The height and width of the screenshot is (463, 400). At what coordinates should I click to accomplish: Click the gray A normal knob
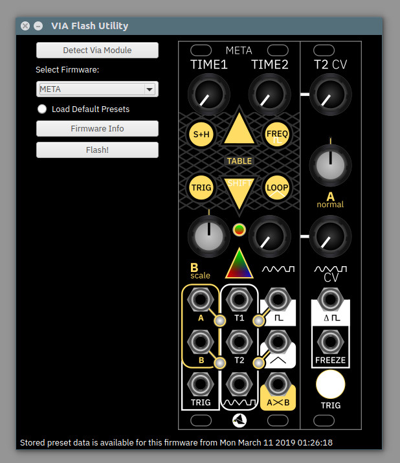coord(330,165)
